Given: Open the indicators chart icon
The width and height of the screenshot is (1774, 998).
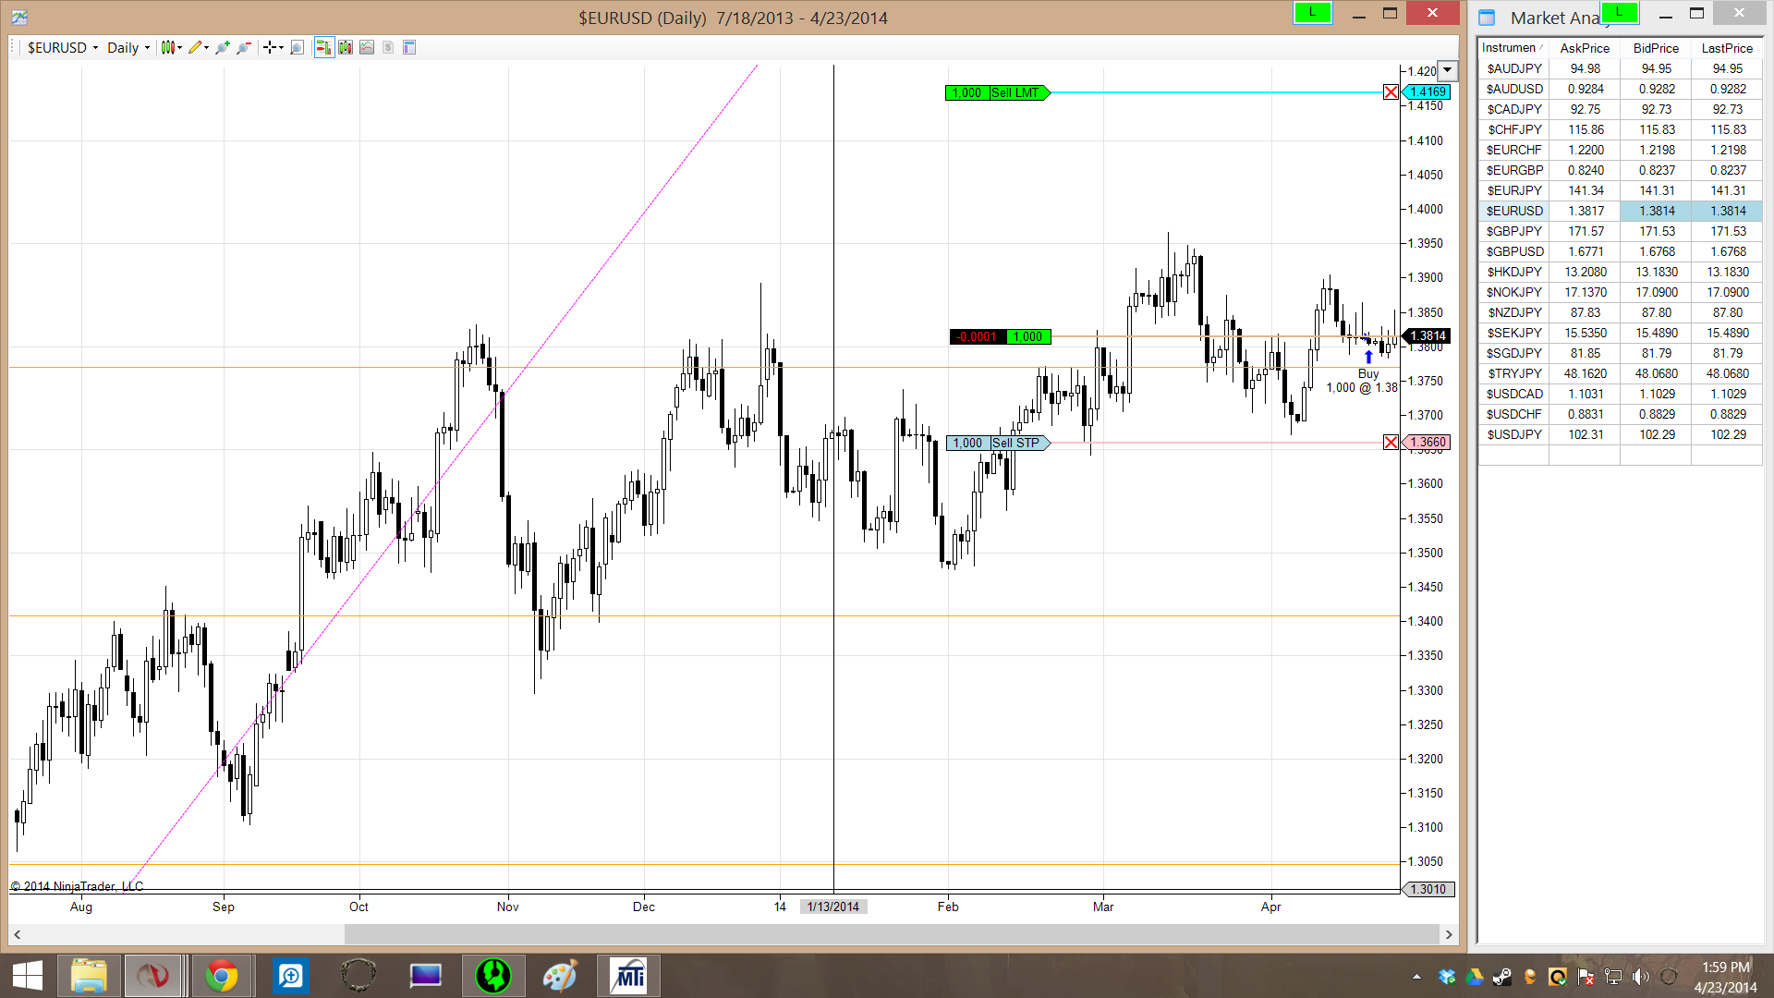Looking at the screenshot, I should (367, 47).
